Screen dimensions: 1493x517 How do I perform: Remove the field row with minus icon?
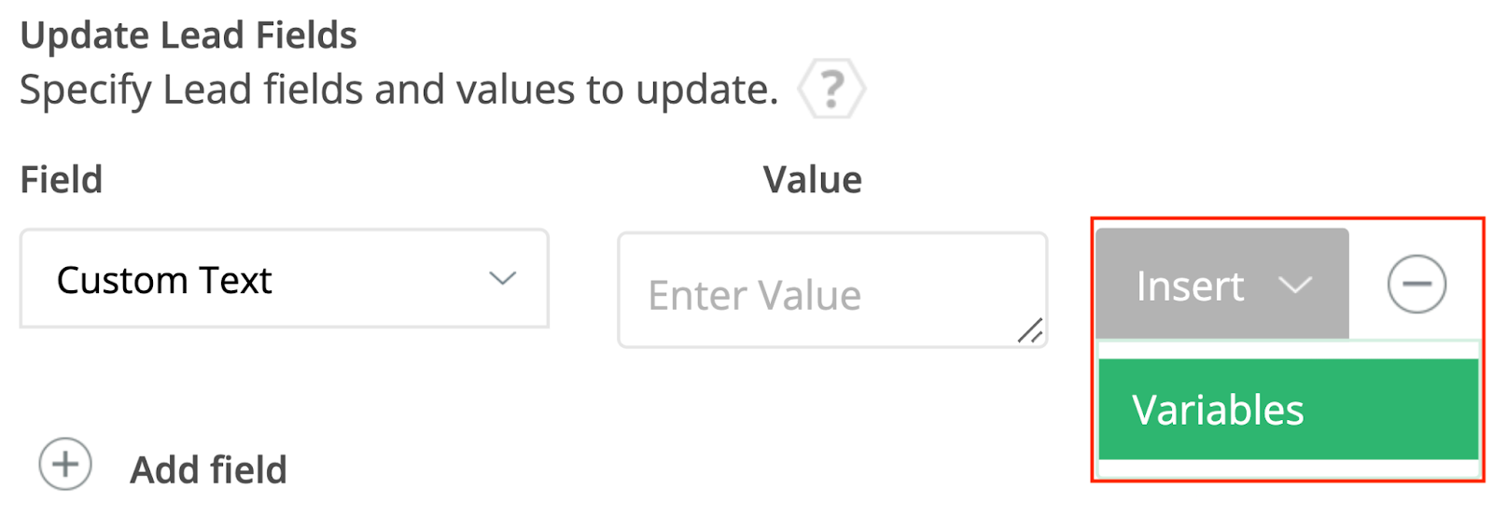tap(1416, 285)
